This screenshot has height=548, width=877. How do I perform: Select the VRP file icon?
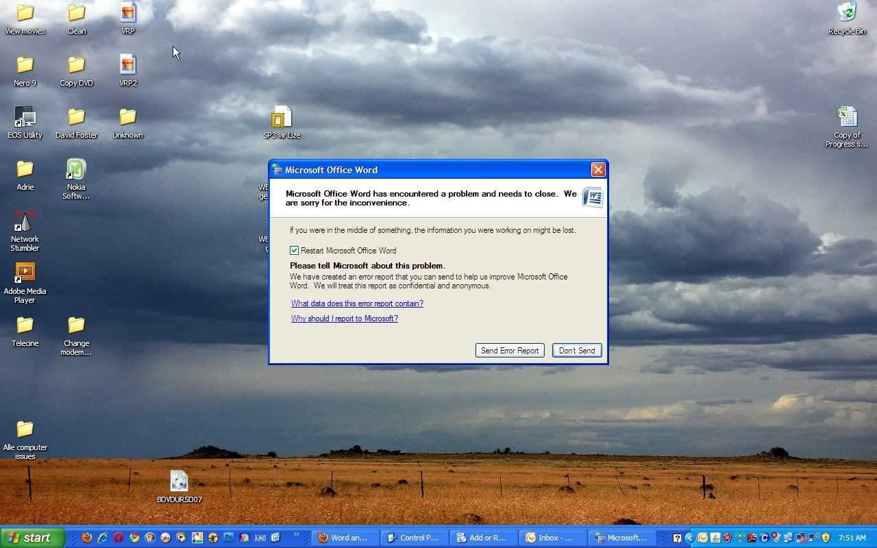128,18
